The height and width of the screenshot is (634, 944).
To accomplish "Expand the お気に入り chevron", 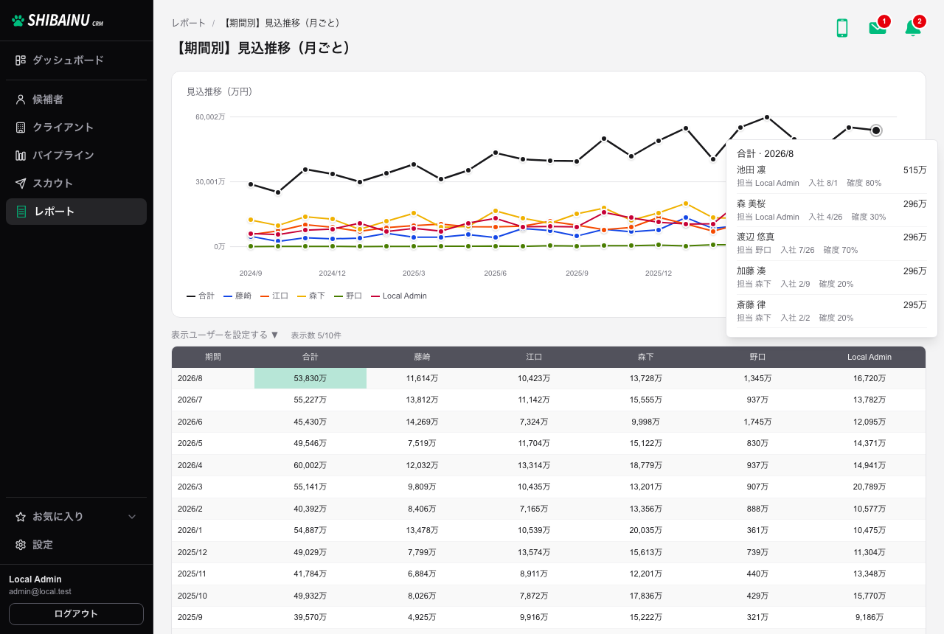I will (x=132, y=517).
